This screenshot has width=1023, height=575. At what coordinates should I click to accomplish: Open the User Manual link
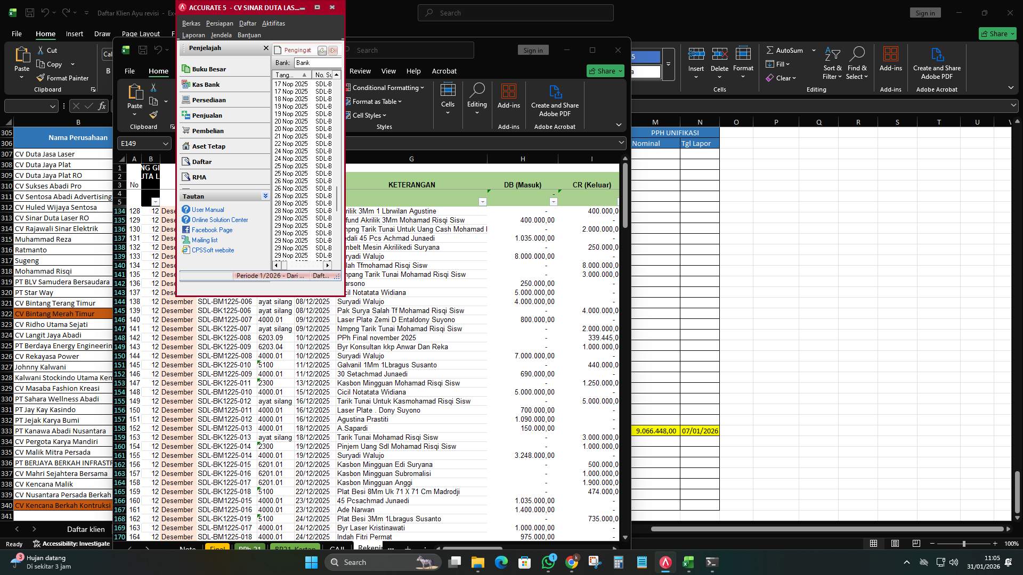(x=207, y=209)
